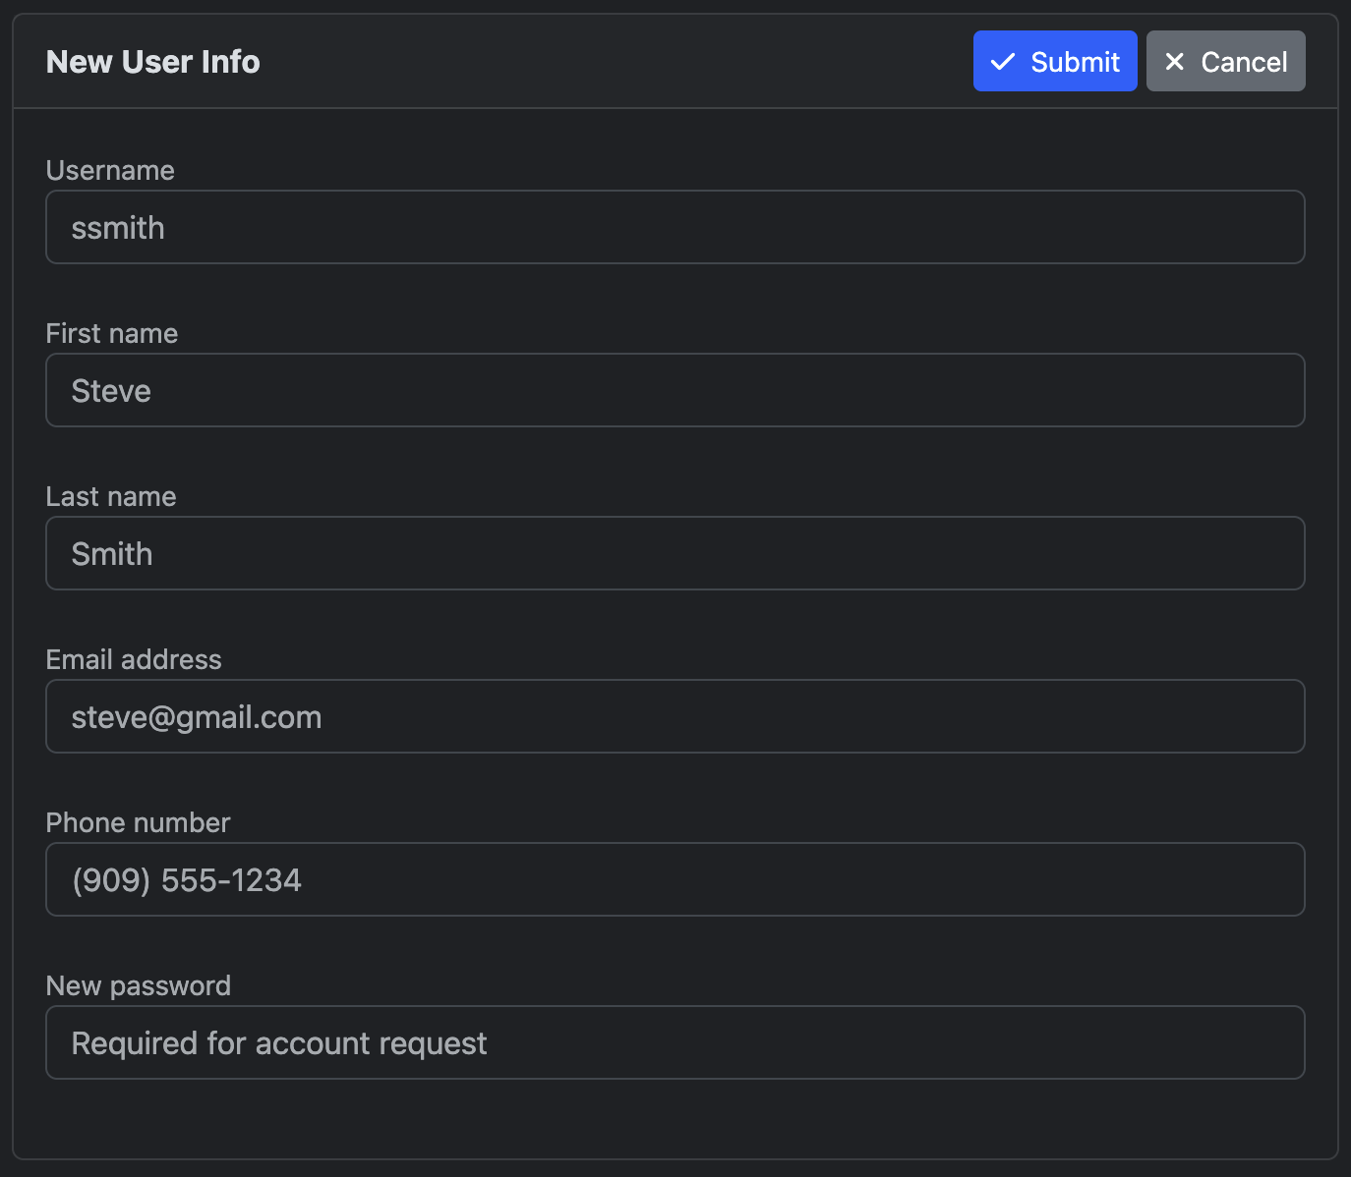
Task: Click the "Required for account request" placeholder text
Action: (279, 1042)
